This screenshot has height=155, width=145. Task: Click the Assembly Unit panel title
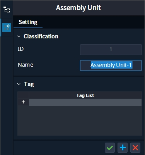[x=78, y=8]
